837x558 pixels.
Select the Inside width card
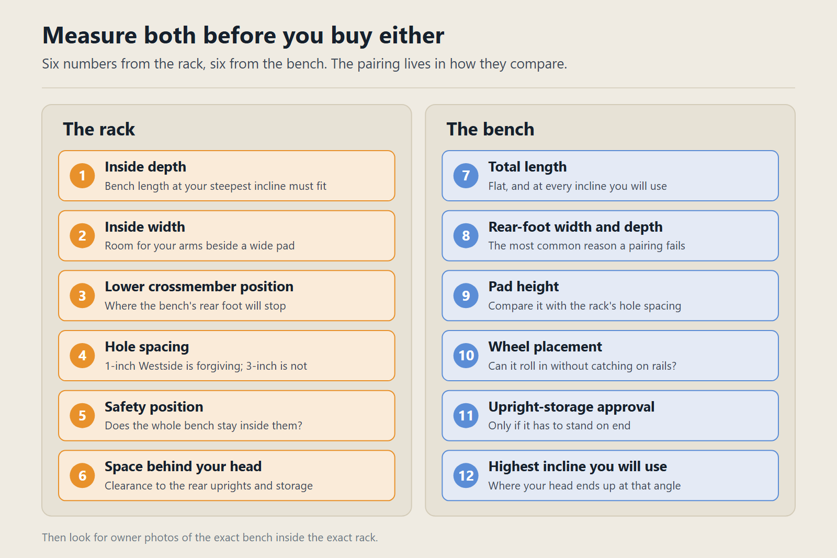227,236
